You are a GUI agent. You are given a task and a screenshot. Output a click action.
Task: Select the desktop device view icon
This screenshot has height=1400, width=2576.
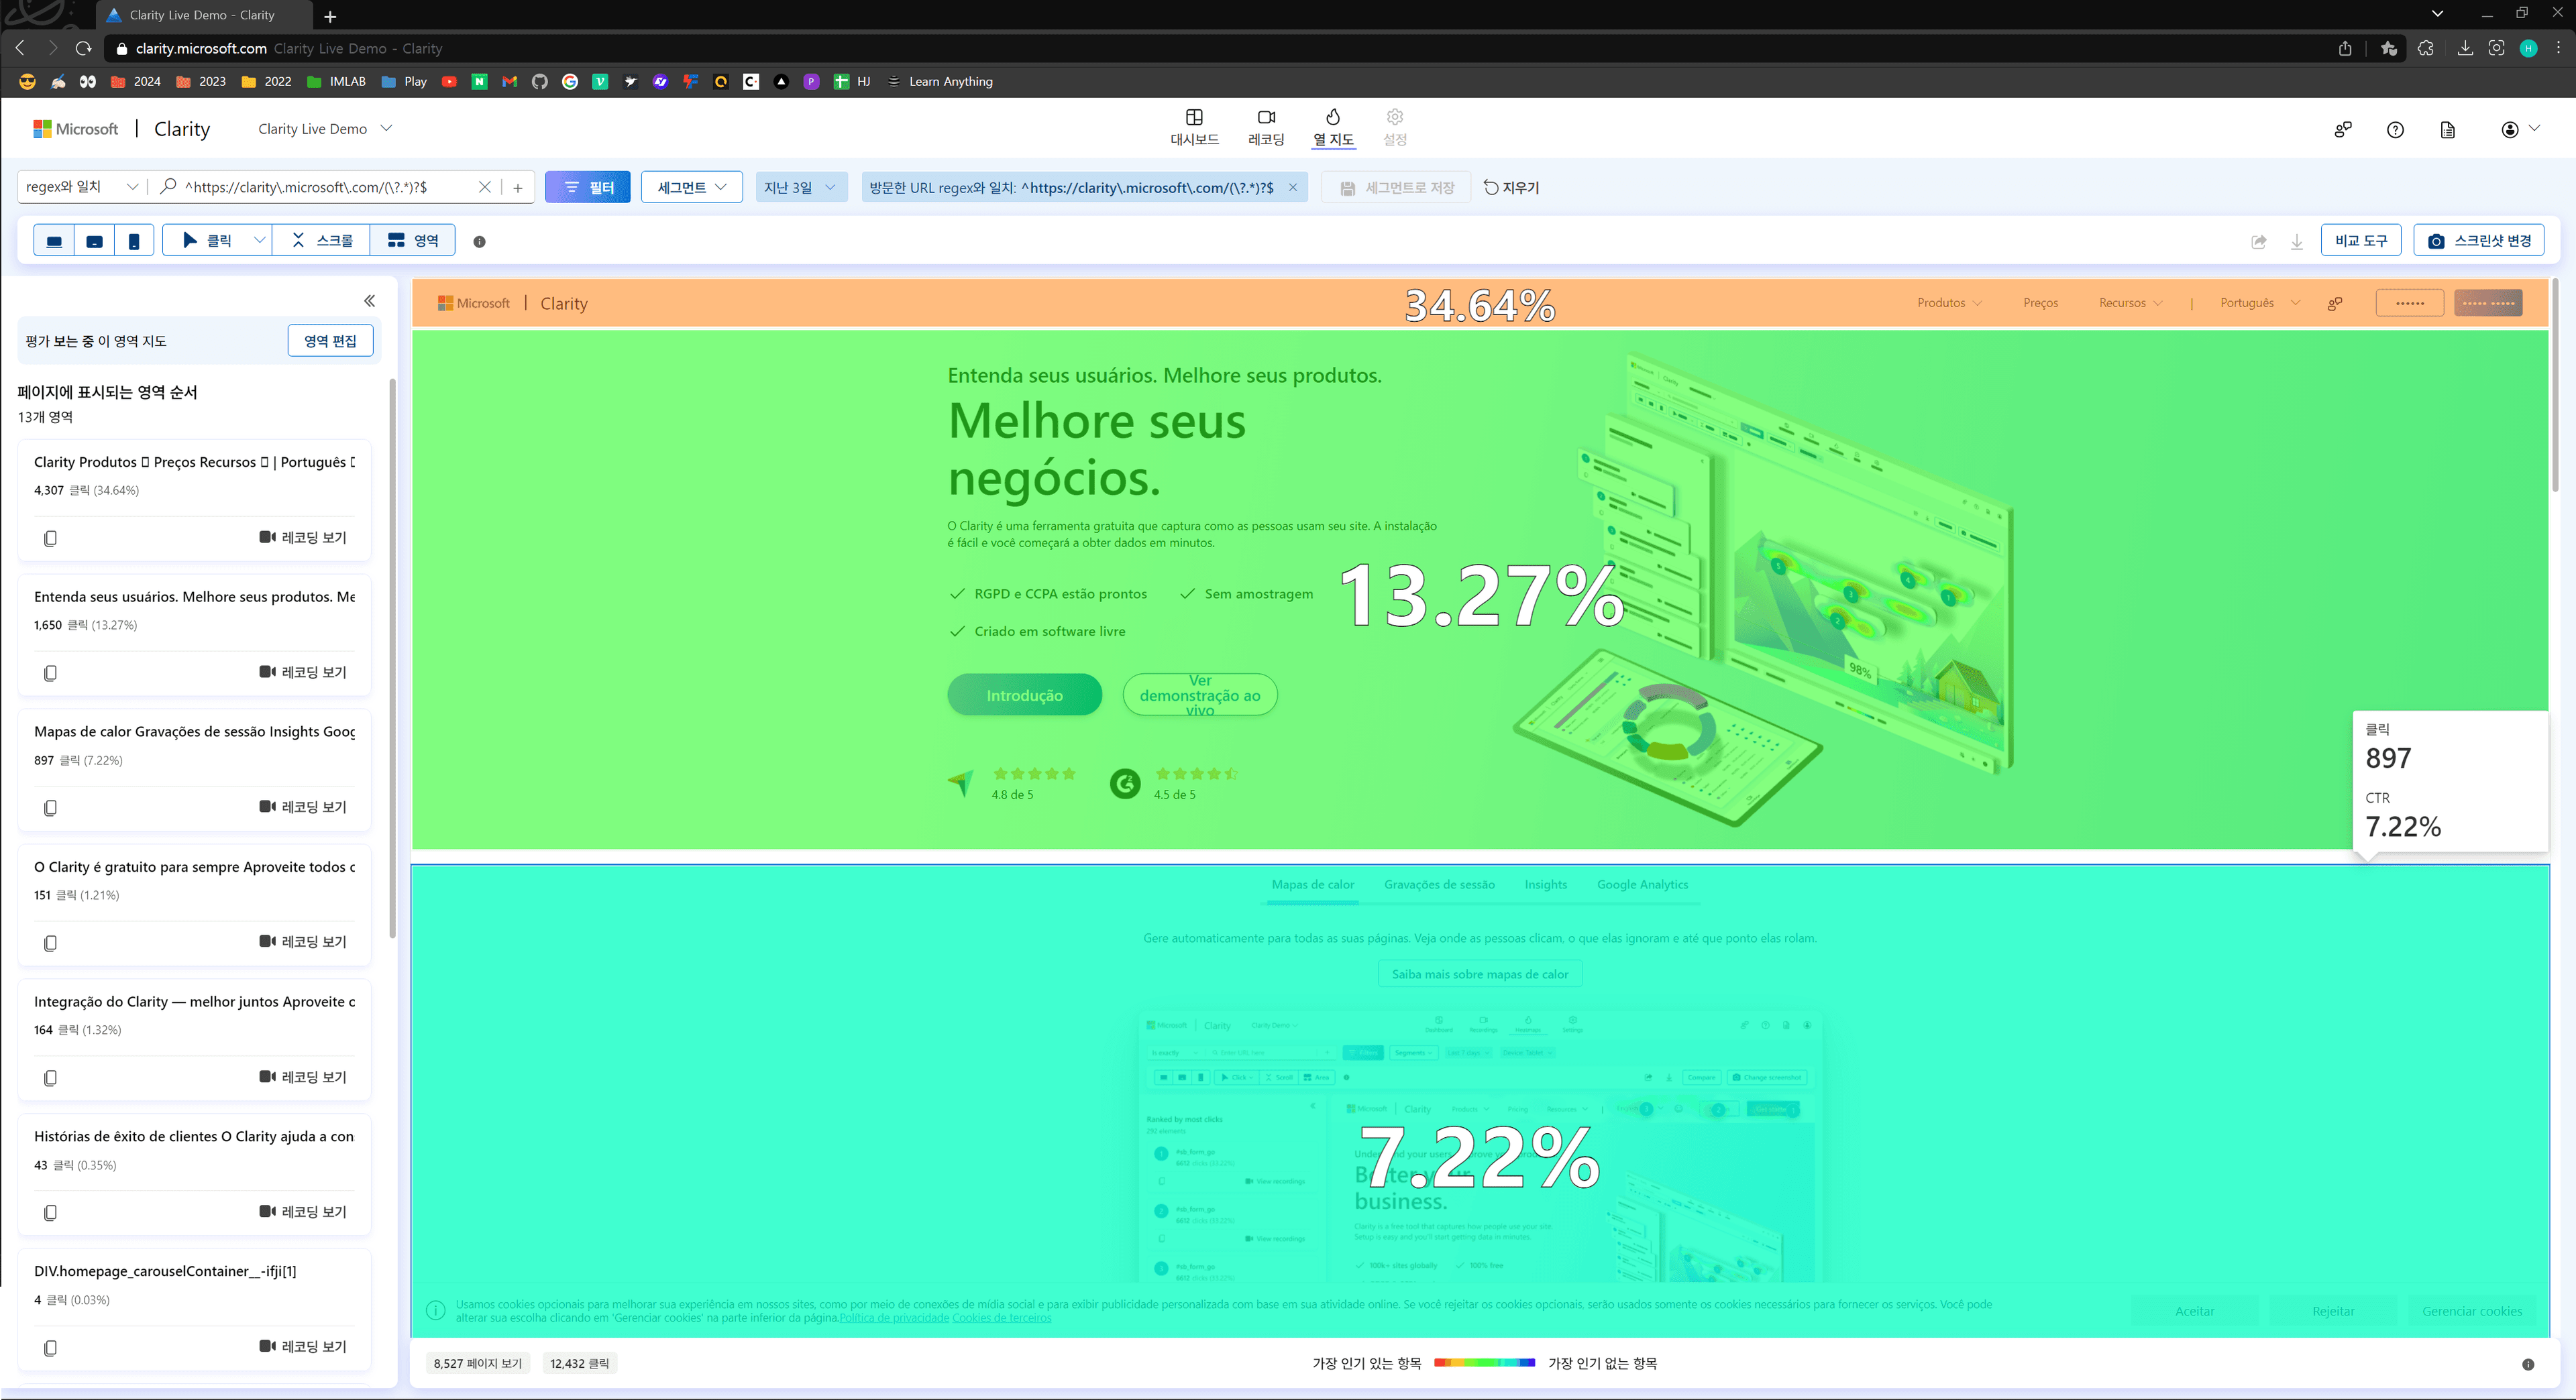click(x=54, y=241)
